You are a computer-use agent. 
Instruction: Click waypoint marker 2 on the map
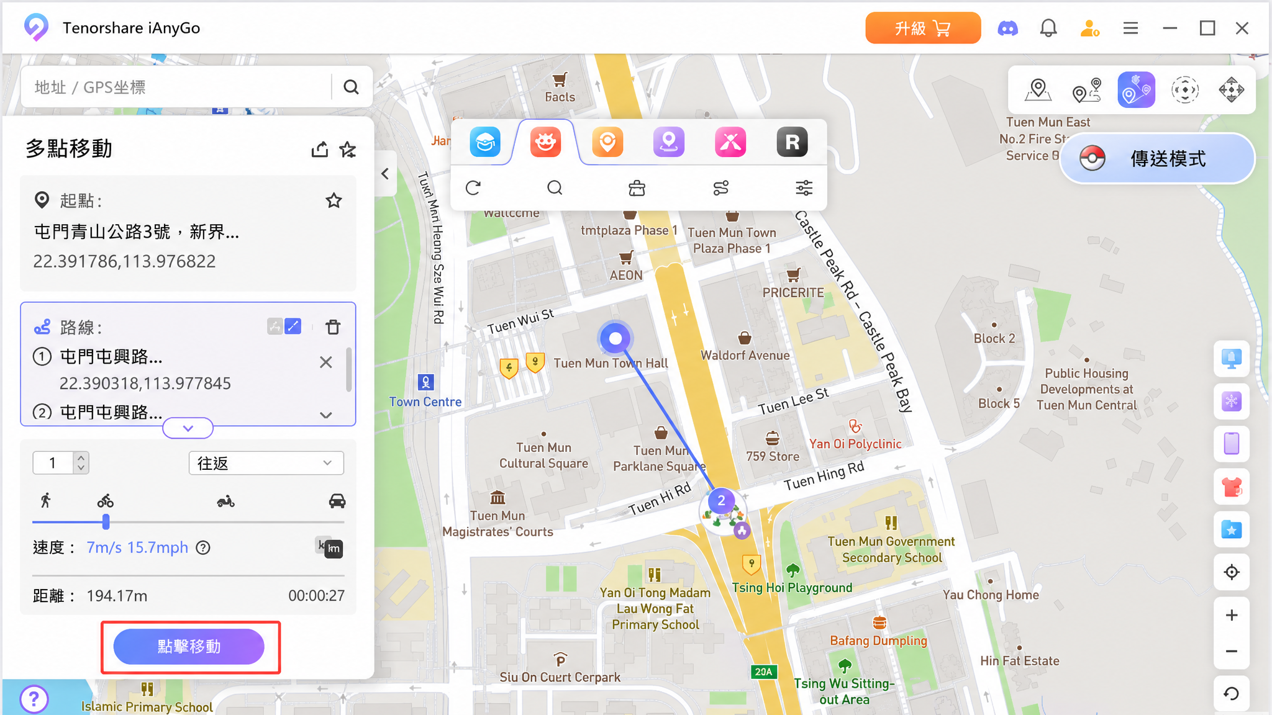[721, 500]
